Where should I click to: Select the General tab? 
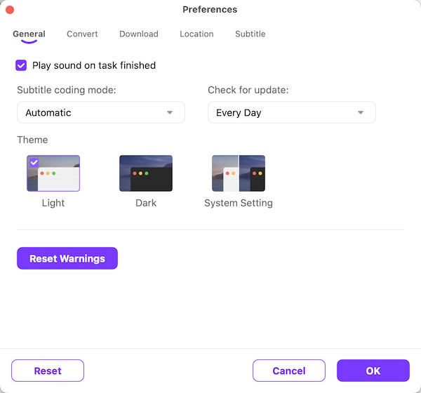(x=29, y=34)
